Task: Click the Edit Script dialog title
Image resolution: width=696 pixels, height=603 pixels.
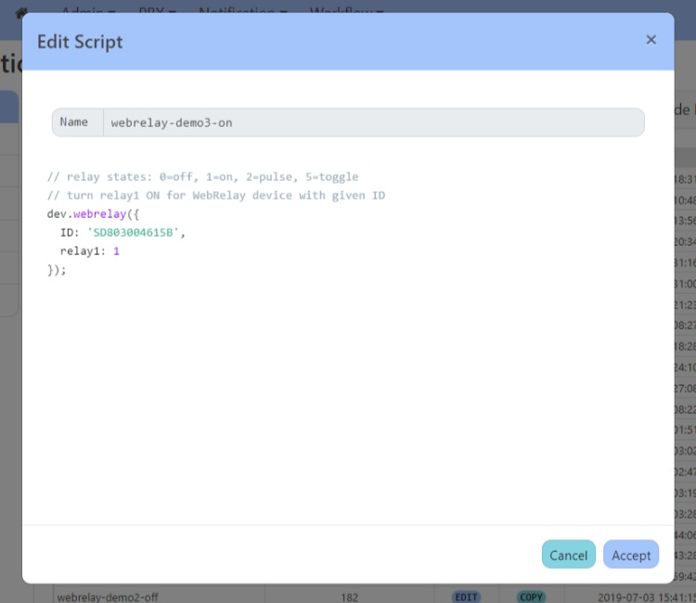Action: pyautogui.click(x=80, y=42)
